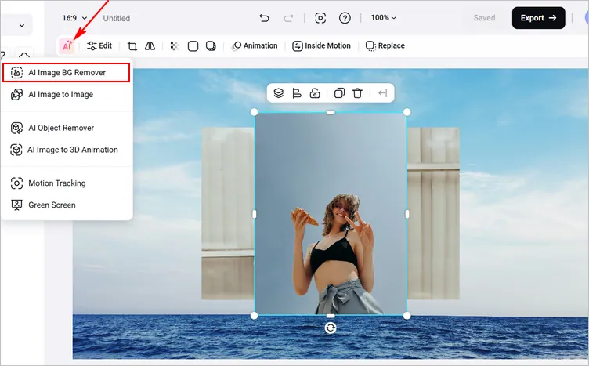This screenshot has width=589, height=366.
Task: Select the woman holding pizza image
Action: point(331,213)
